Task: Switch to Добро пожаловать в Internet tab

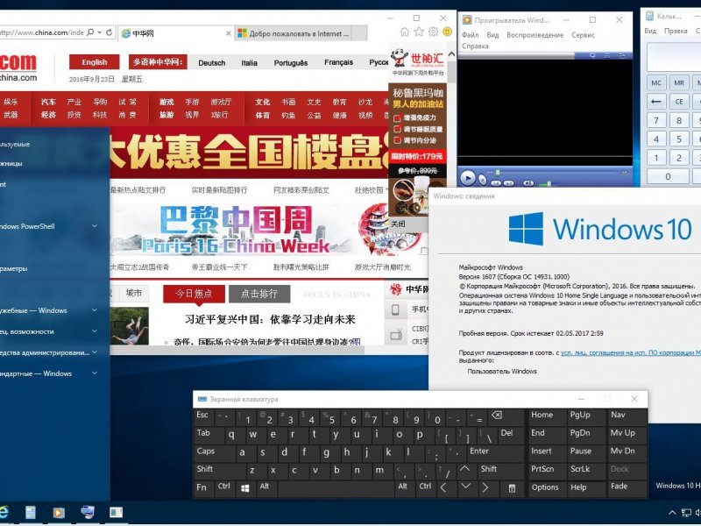Action: click(294, 33)
